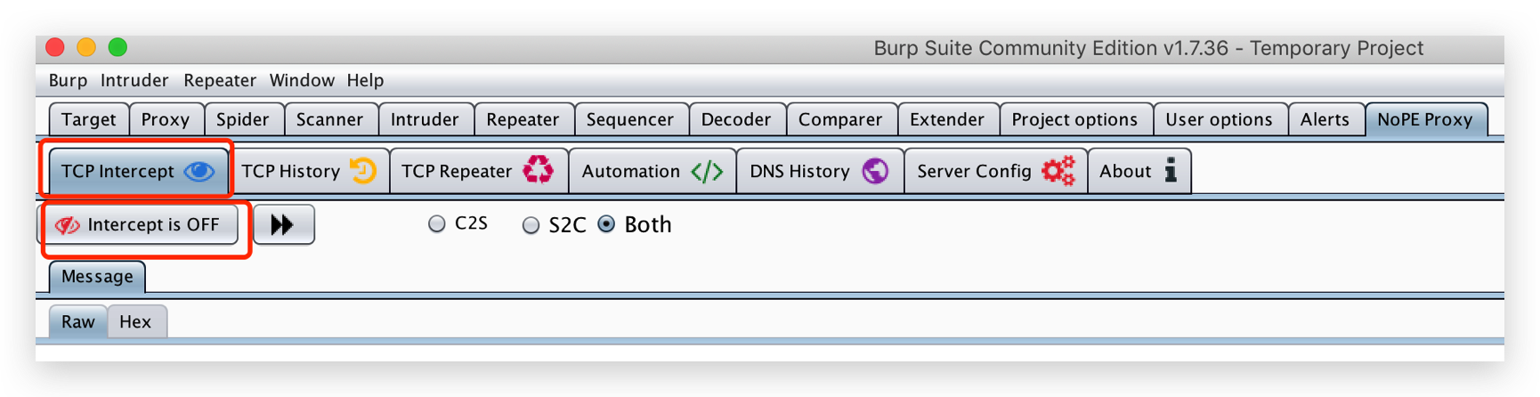Click the orange history clock icon
This screenshot has width=1540, height=397.
coord(363,170)
